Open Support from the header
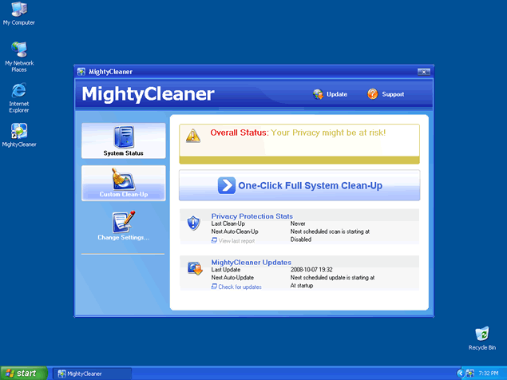The image size is (507, 380). coord(373,94)
